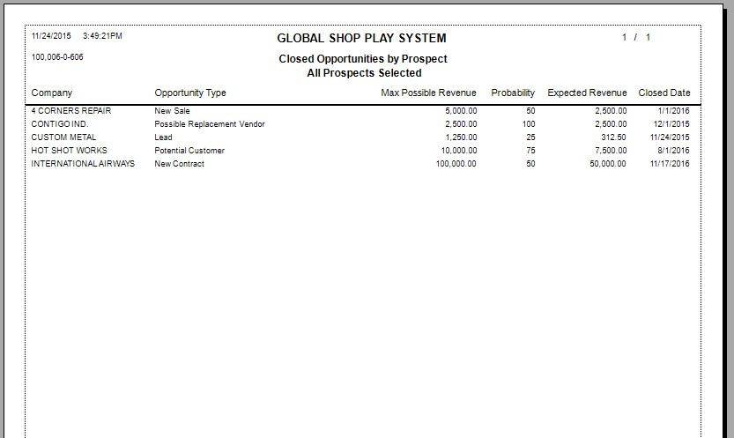The image size is (734, 438).
Task: Click 4 CORNERS REPAIR expected revenue 2,500.00
Action: 611,111
